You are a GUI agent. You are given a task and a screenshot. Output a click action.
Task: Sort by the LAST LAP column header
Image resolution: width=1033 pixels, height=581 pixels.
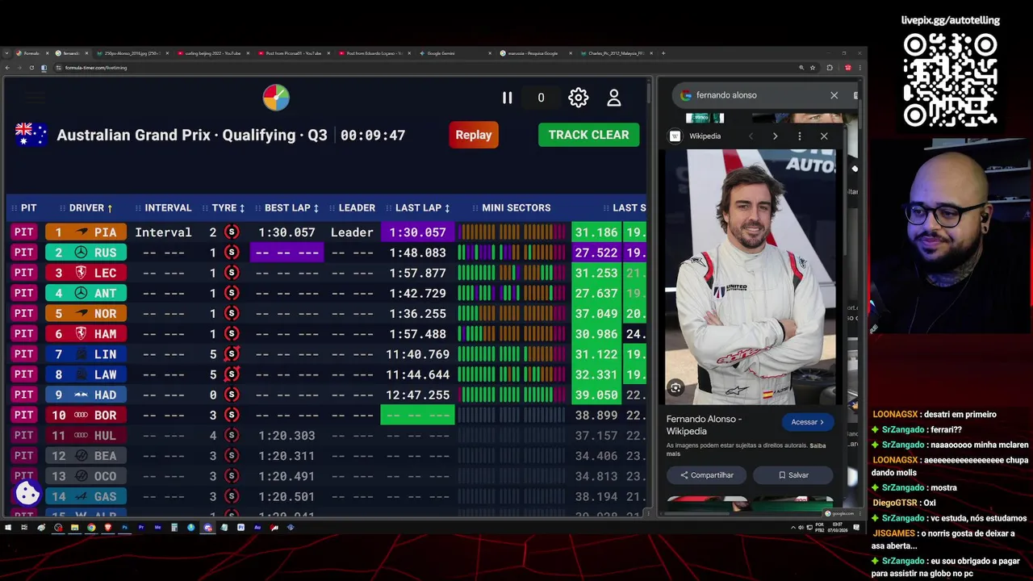click(x=418, y=207)
